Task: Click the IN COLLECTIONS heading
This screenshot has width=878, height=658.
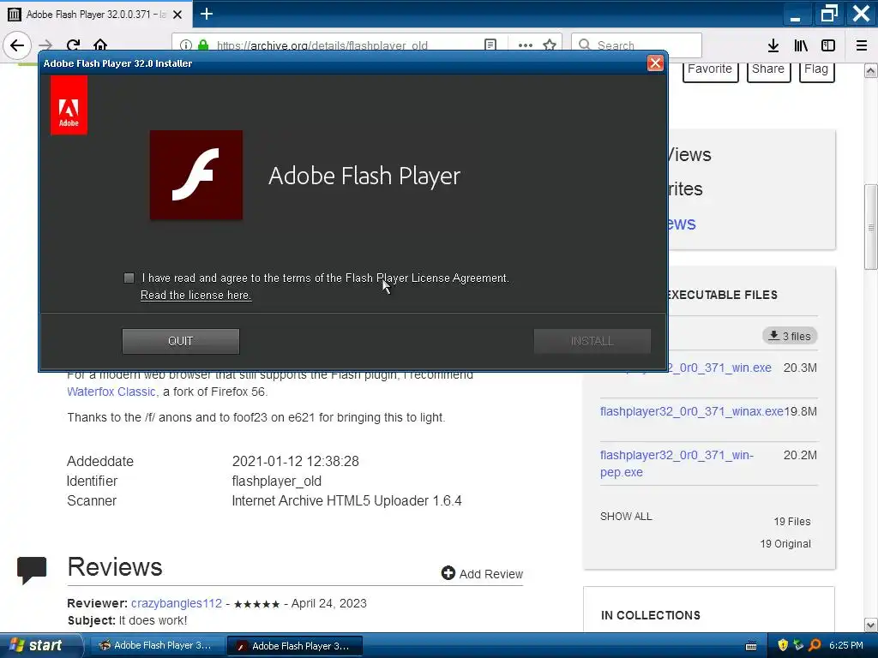Action: coord(650,615)
